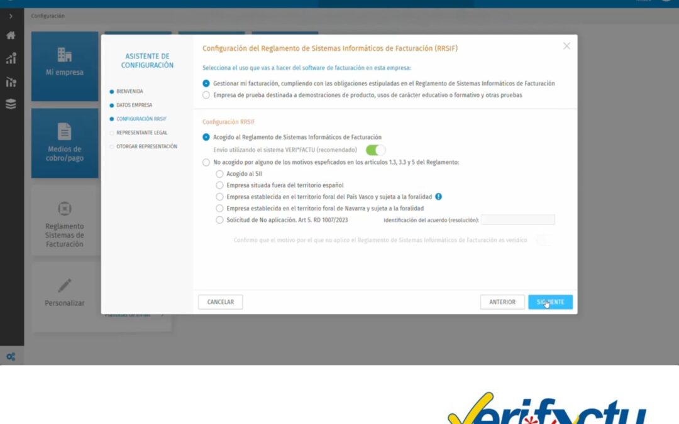Image resolution: width=679 pixels, height=424 pixels.
Task: Click the reports graph sidebar icon
Action: (11, 82)
